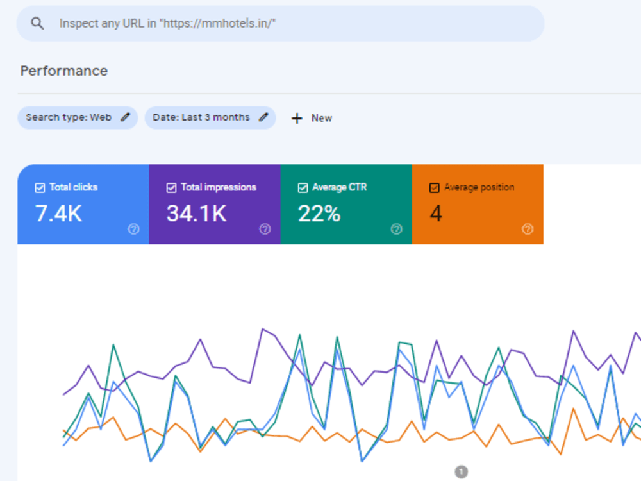Click into the Inspect any URL field
The height and width of the screenshot is (481, 641).
click(x=281, y=23)
